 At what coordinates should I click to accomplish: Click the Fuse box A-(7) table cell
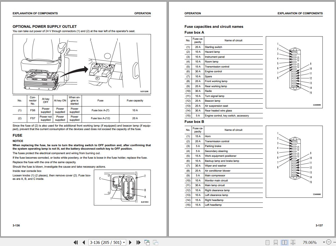[100, 110]
